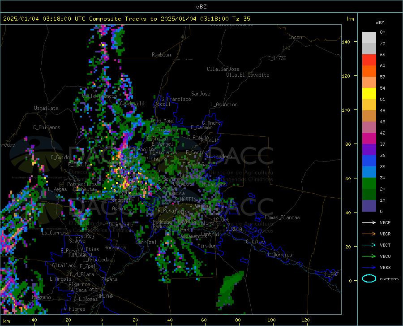403x326 pixels.
Task: Click the 'E_1-736' map label
Action: [x=277, y=58]
